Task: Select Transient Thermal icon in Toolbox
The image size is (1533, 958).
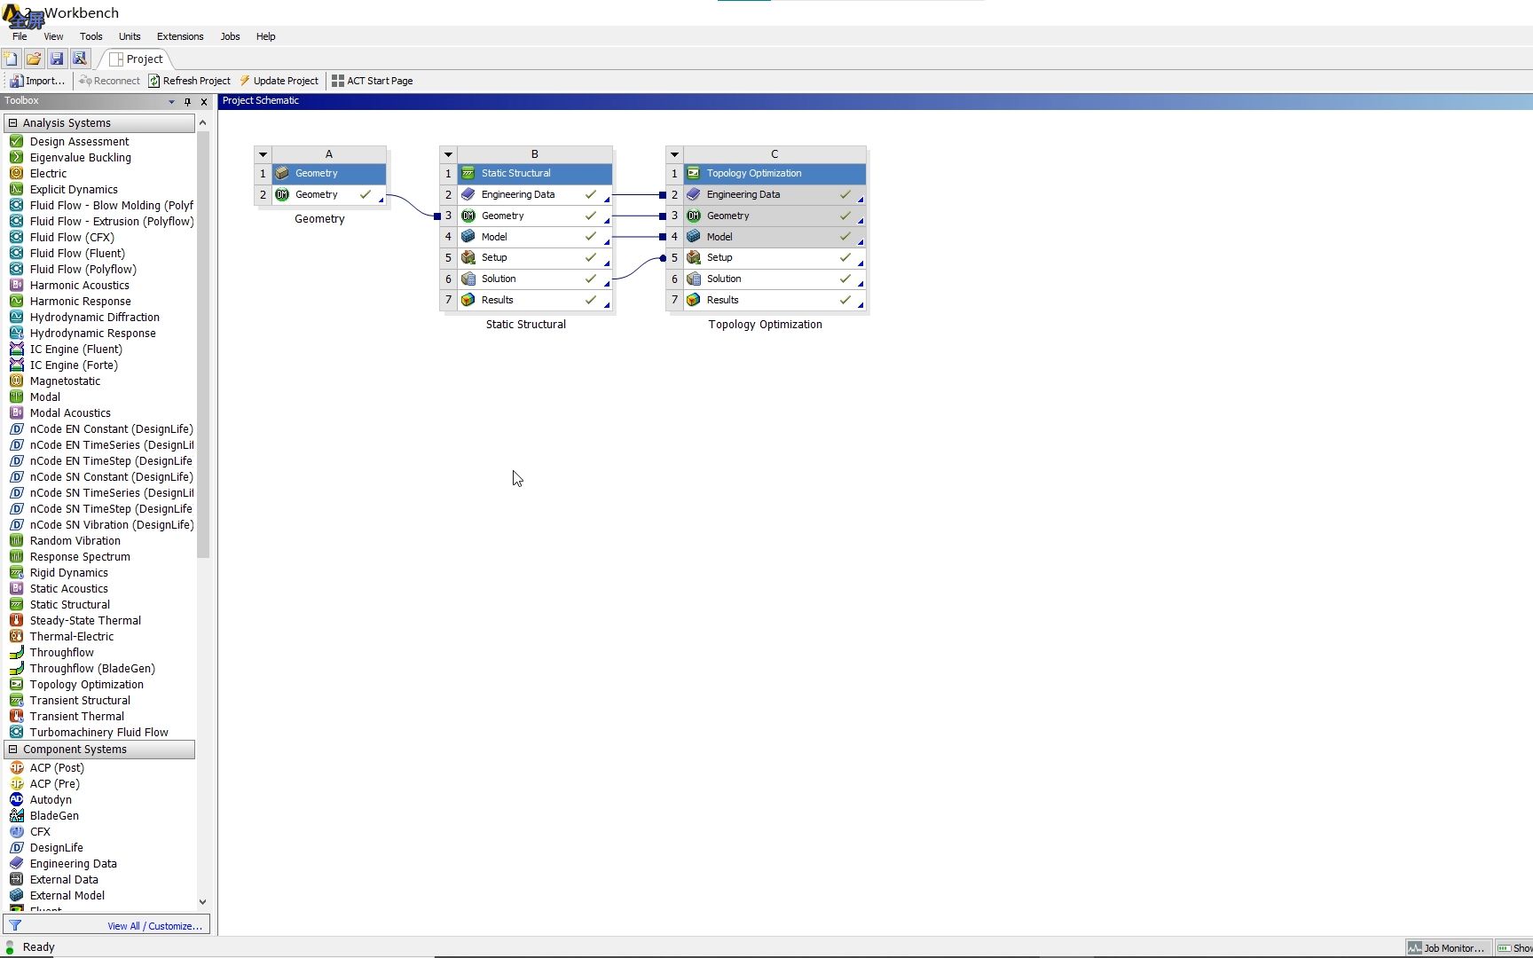Action: point(16,716)
